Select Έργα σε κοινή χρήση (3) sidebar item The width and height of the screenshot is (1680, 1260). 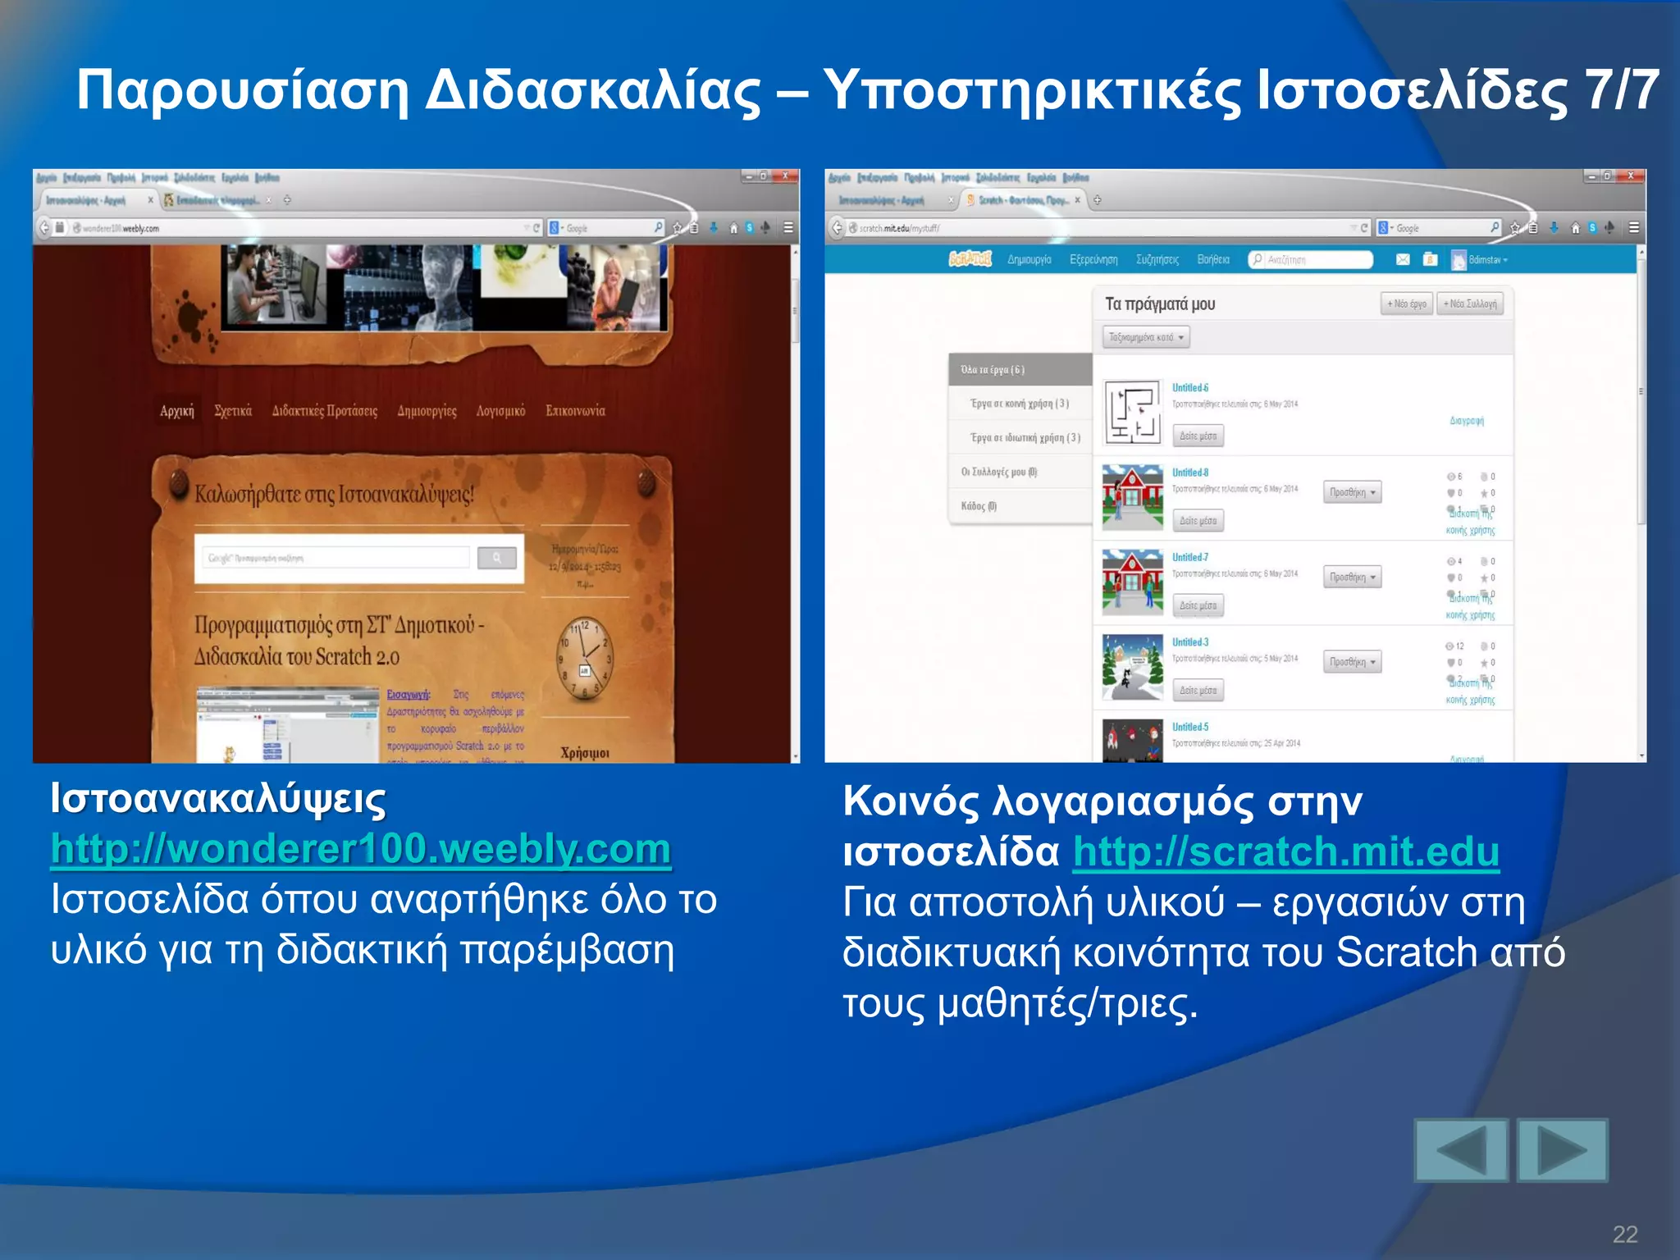1020,404
